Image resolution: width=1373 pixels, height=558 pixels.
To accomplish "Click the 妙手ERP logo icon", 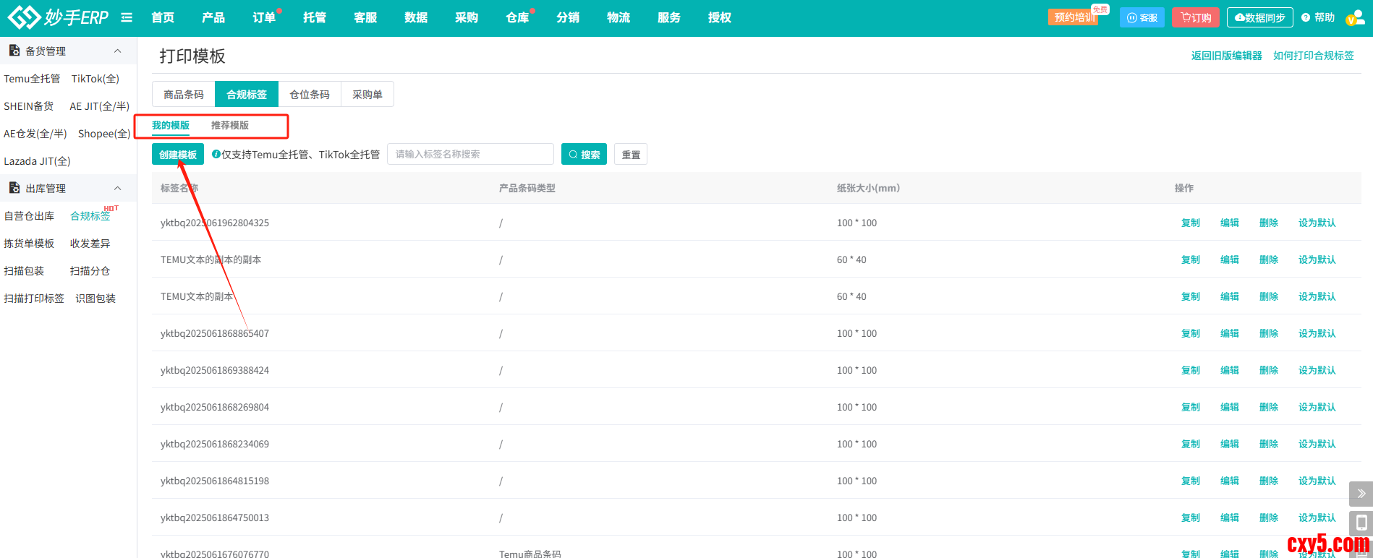I will [x=23, y=17].
